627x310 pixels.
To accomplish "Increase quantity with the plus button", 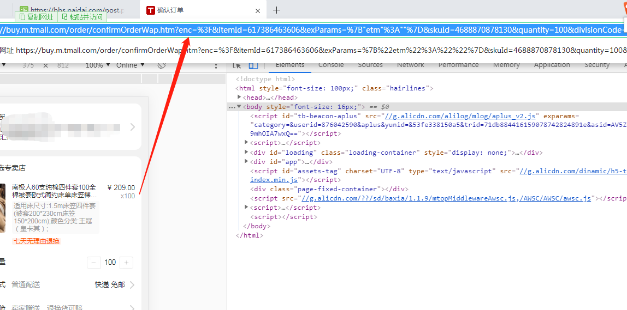I will [127, 263].
